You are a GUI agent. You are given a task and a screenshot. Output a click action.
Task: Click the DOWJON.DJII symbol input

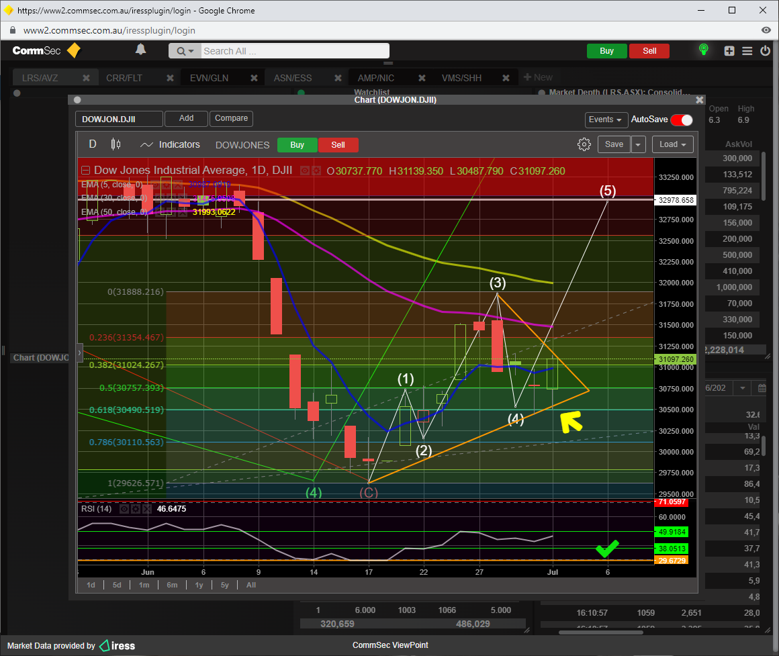point(120,120)
